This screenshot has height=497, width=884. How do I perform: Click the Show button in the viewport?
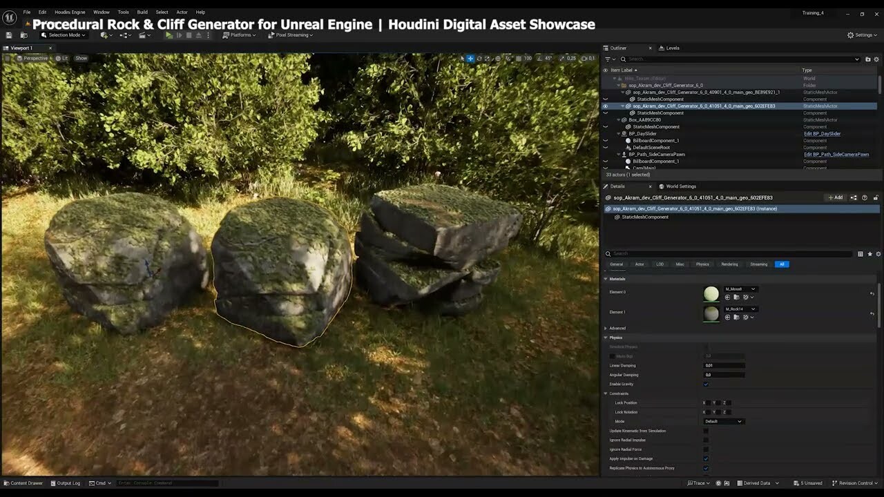pos(81,58)
